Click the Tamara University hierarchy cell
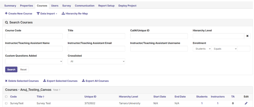Image resolution: width=254 pixels, height=107 pixels. (x=130, y=103)
